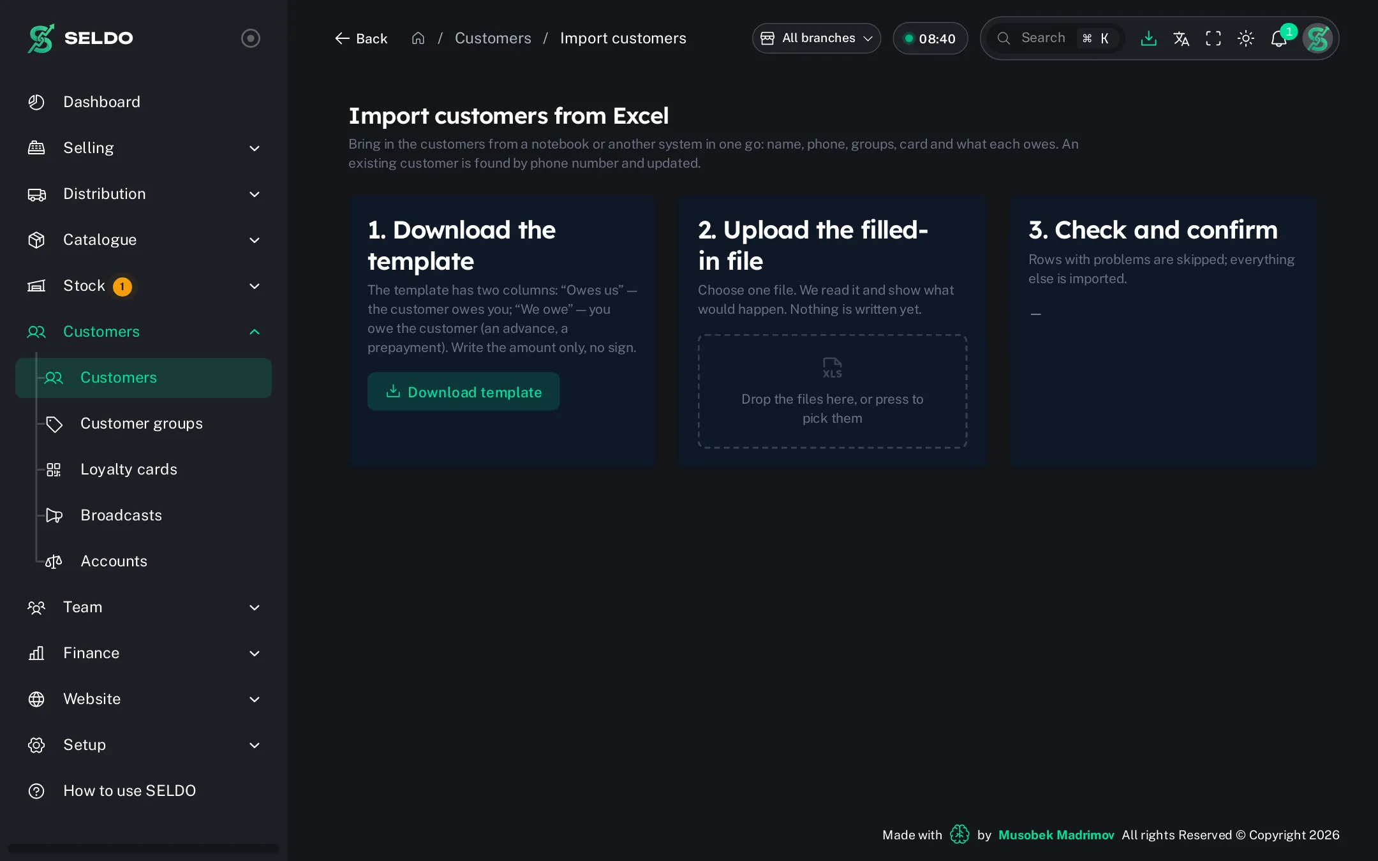Open the Customers breadcrumb link
The width and height of the screenshot is (1378, 861).
tap(493, 38)
